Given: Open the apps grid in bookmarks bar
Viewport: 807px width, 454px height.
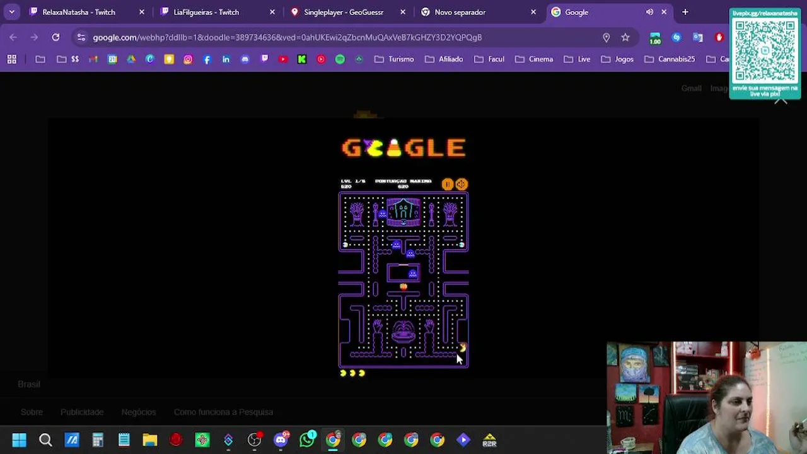Looking at the screenshot, I should click(x=11, y=59).
